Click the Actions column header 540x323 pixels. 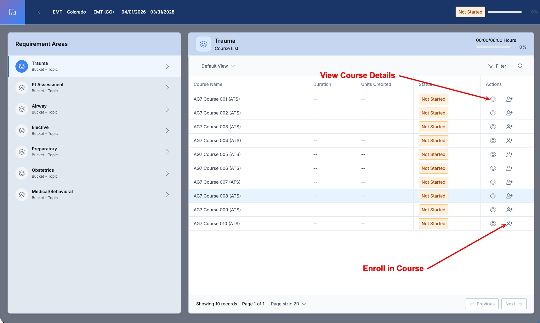coord(494,84)
